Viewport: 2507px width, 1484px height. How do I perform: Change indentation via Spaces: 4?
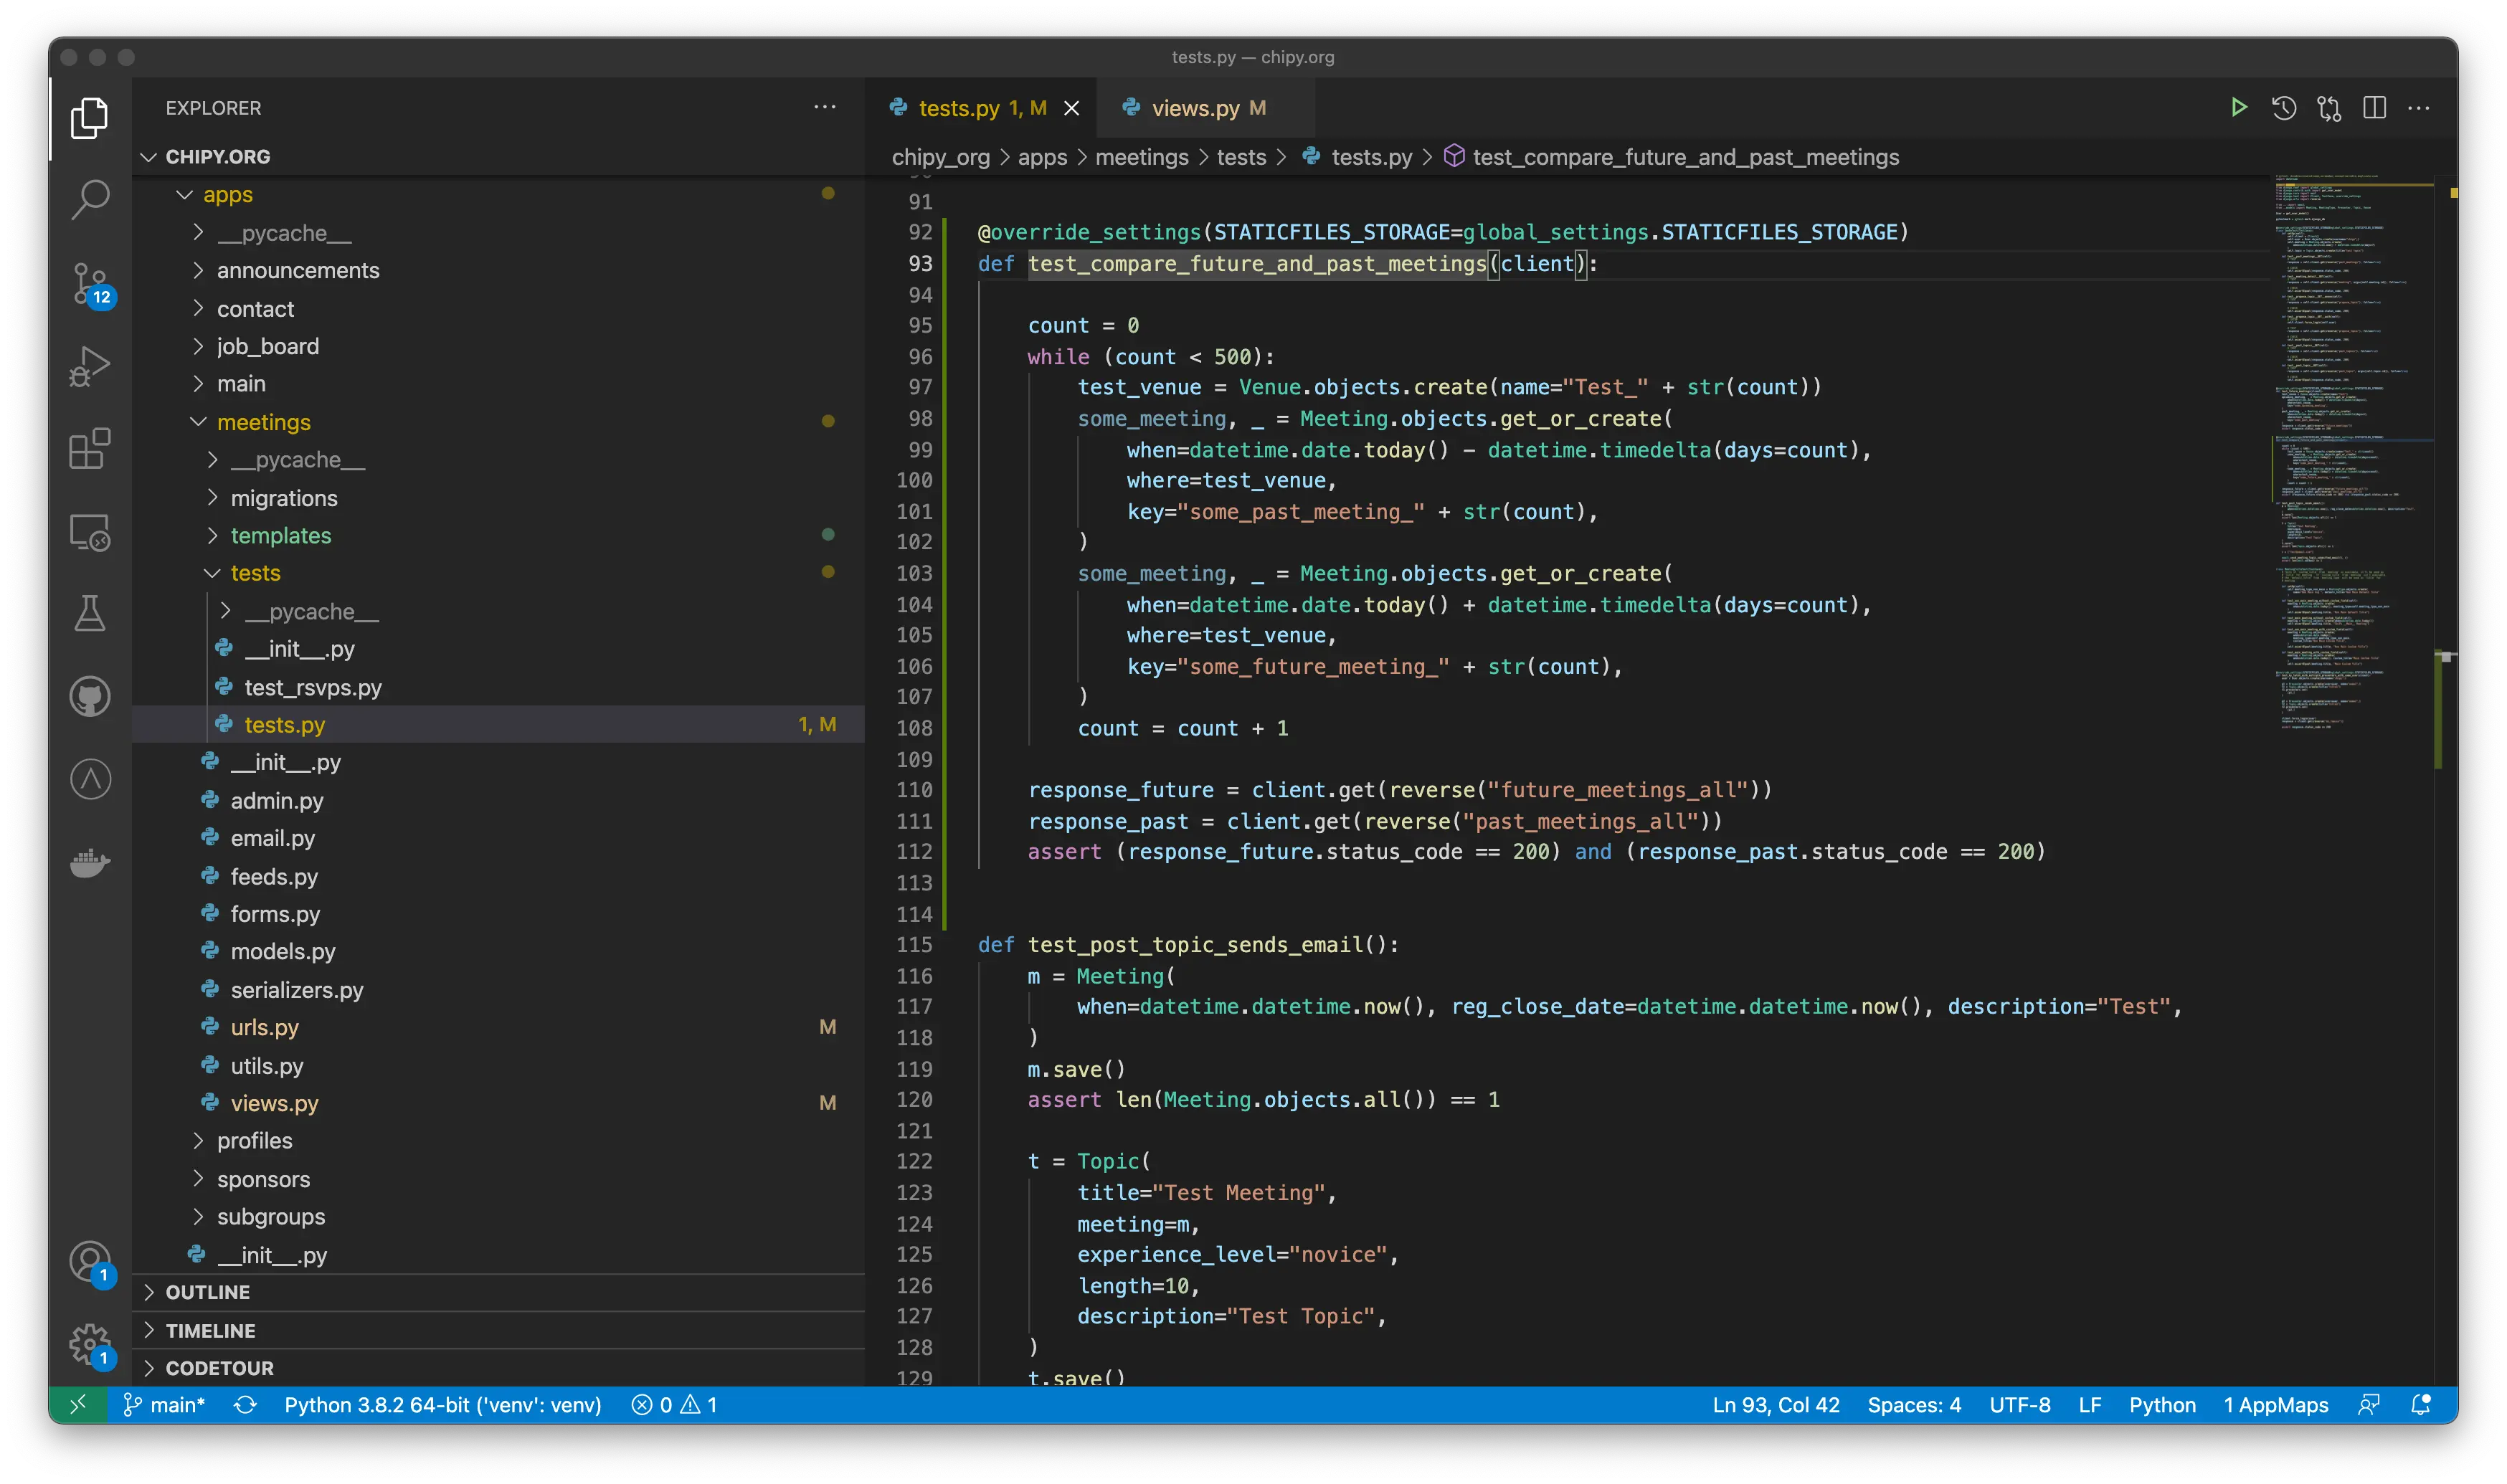coord(1913,1404)
